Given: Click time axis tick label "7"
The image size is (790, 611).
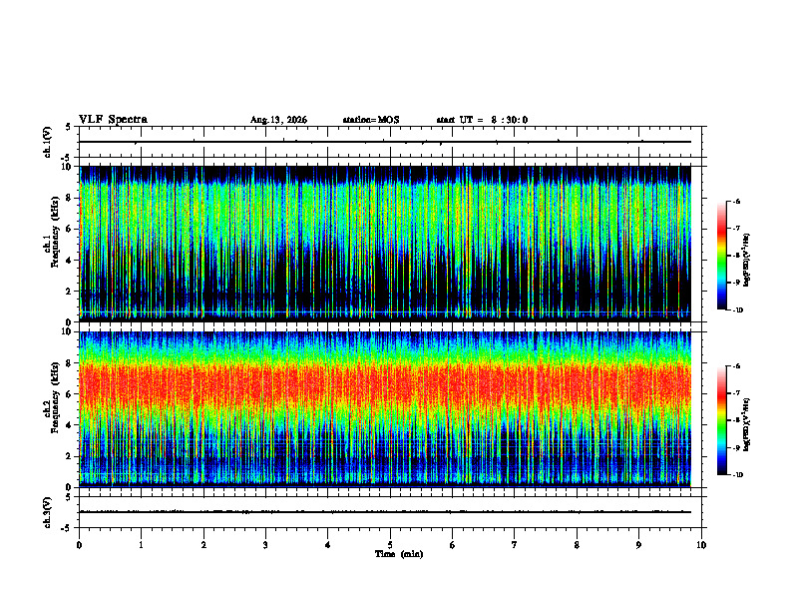Looking at the screenshot, I should [x=515, y=545].
